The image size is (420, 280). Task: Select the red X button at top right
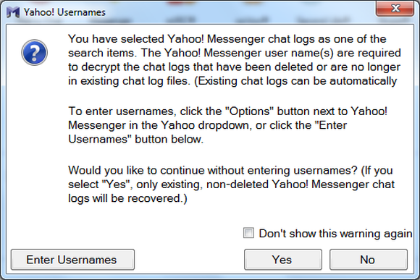[395, 9]
